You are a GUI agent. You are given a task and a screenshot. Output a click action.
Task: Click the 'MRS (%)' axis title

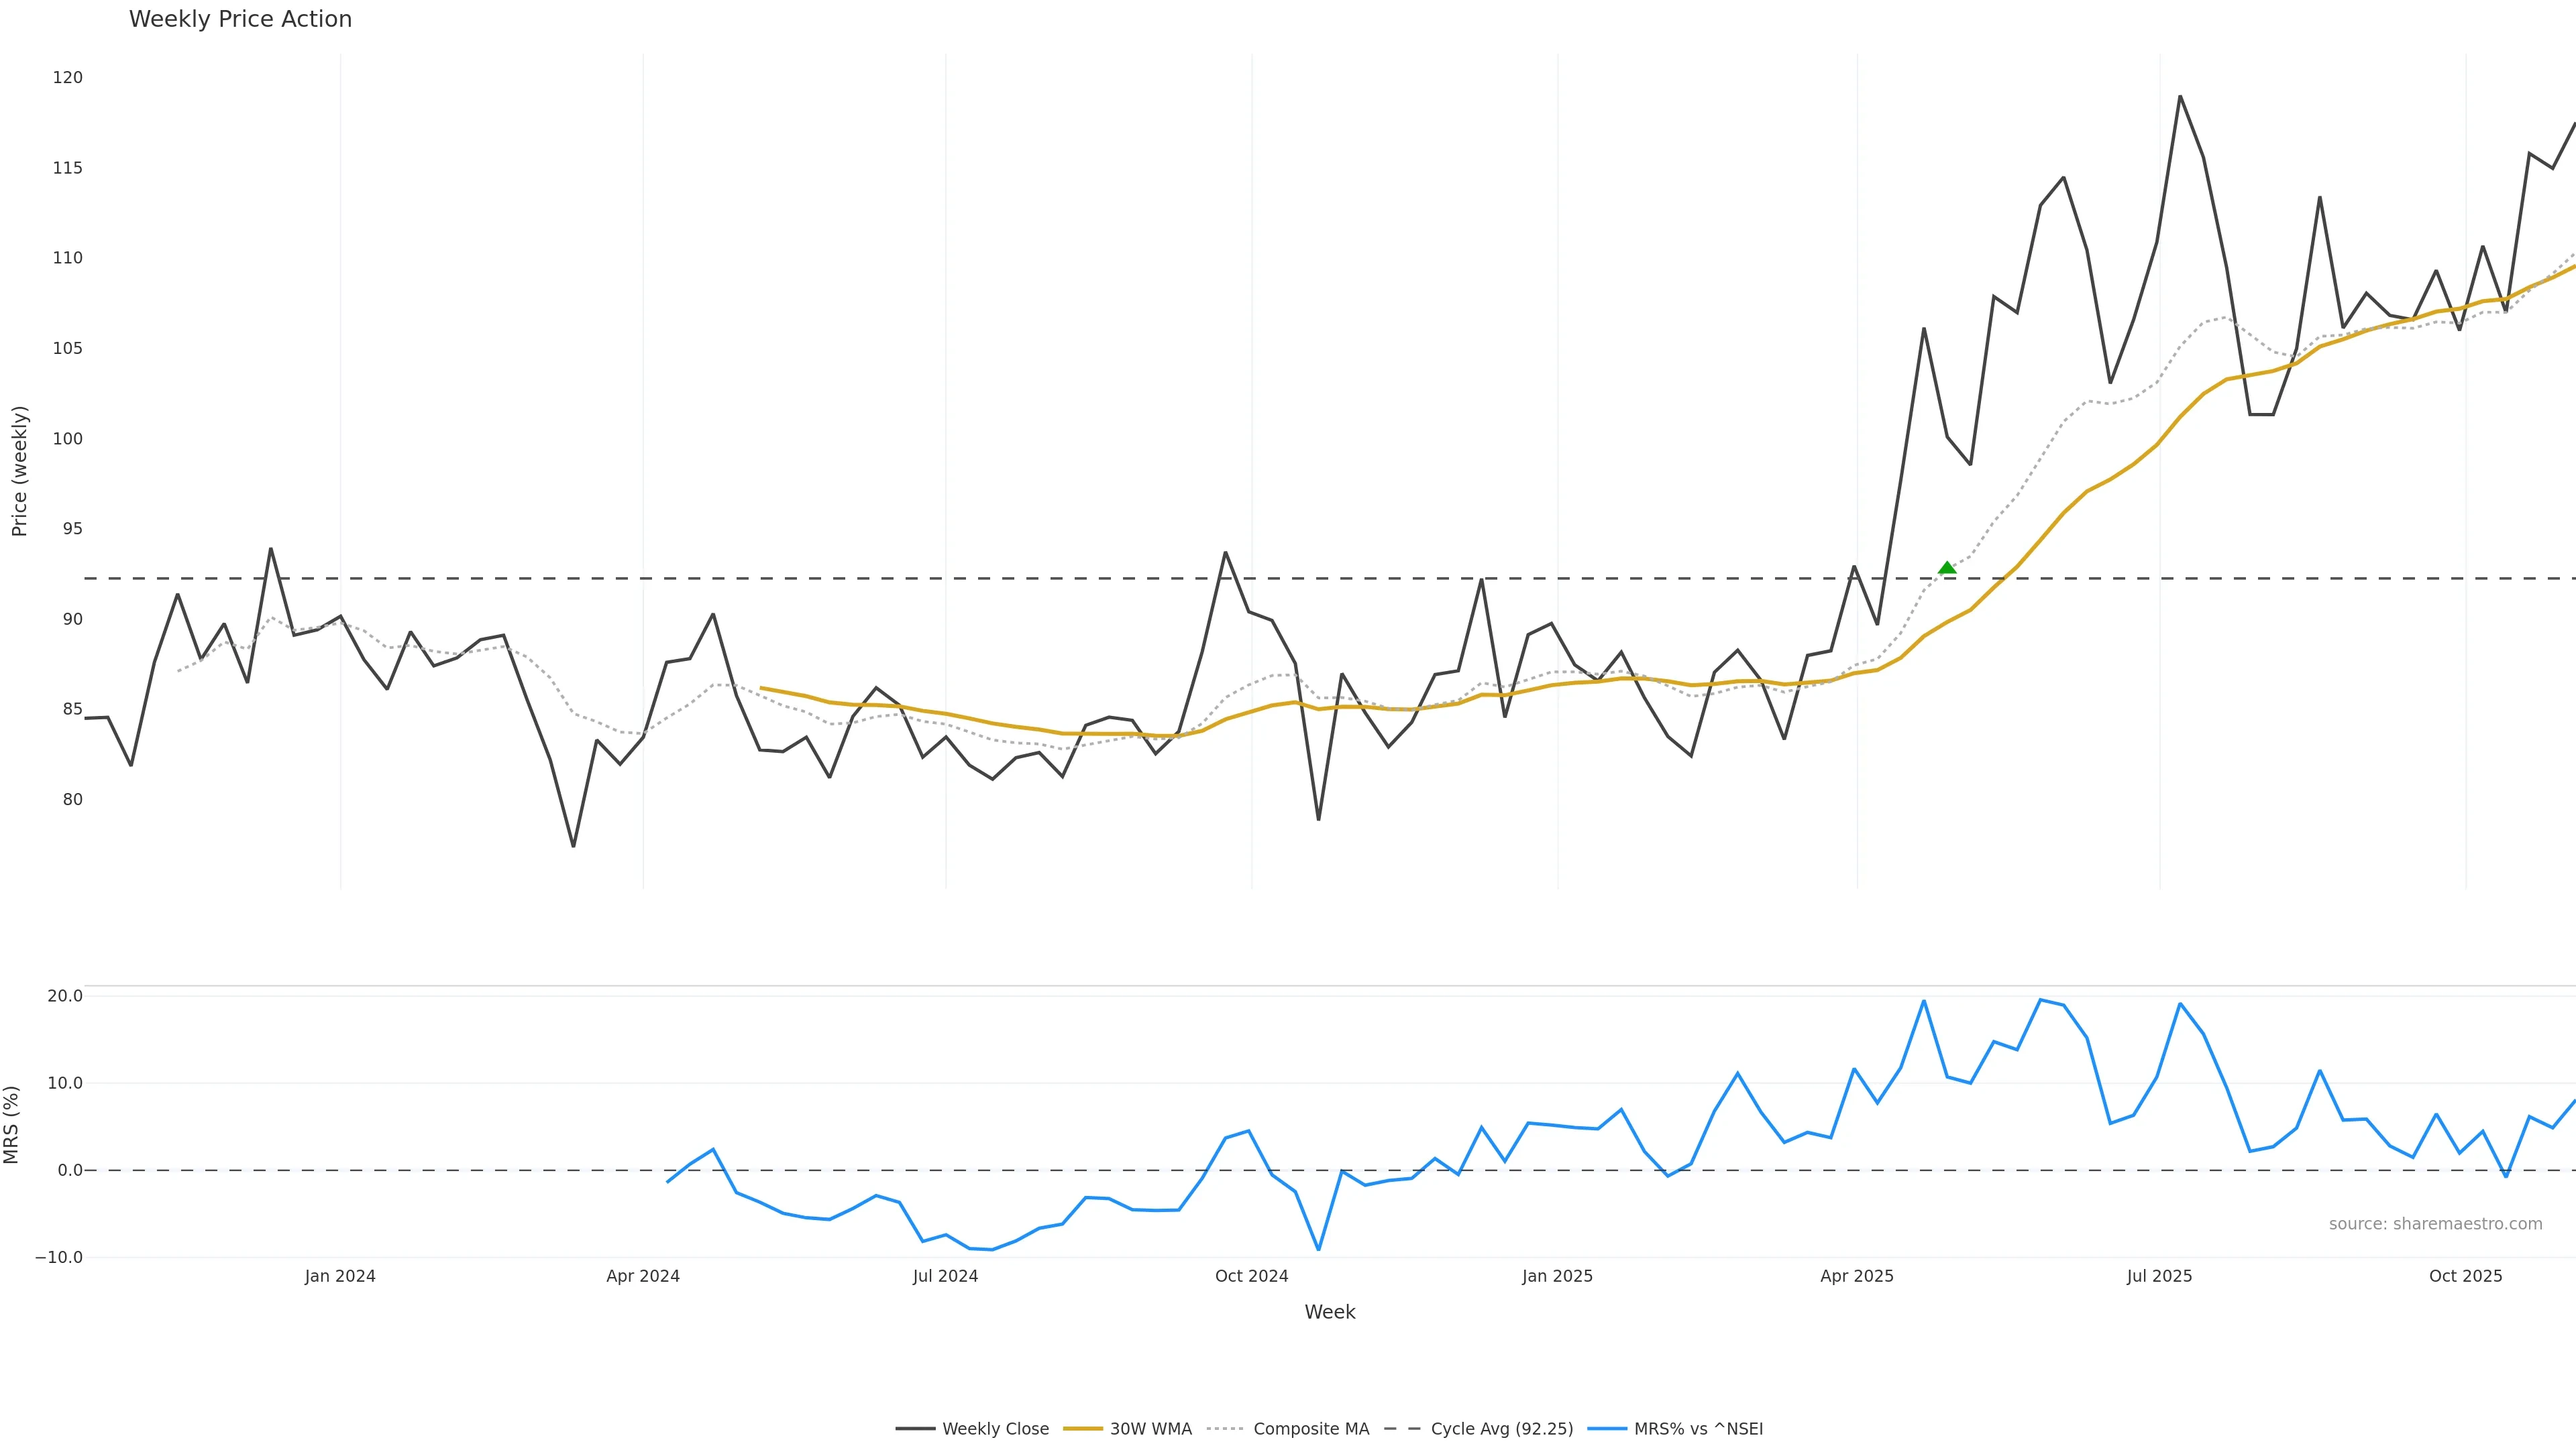(x=12, y=1124)
